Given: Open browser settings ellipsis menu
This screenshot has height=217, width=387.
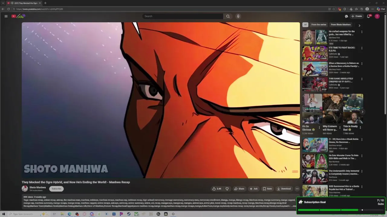Looking at the screenshot, I should (372, 9).
